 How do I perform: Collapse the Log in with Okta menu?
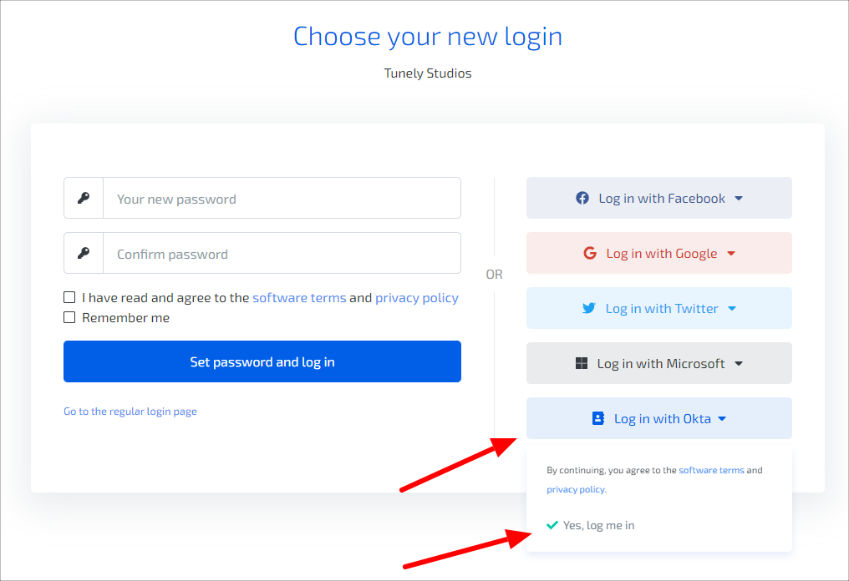(722, 419)
